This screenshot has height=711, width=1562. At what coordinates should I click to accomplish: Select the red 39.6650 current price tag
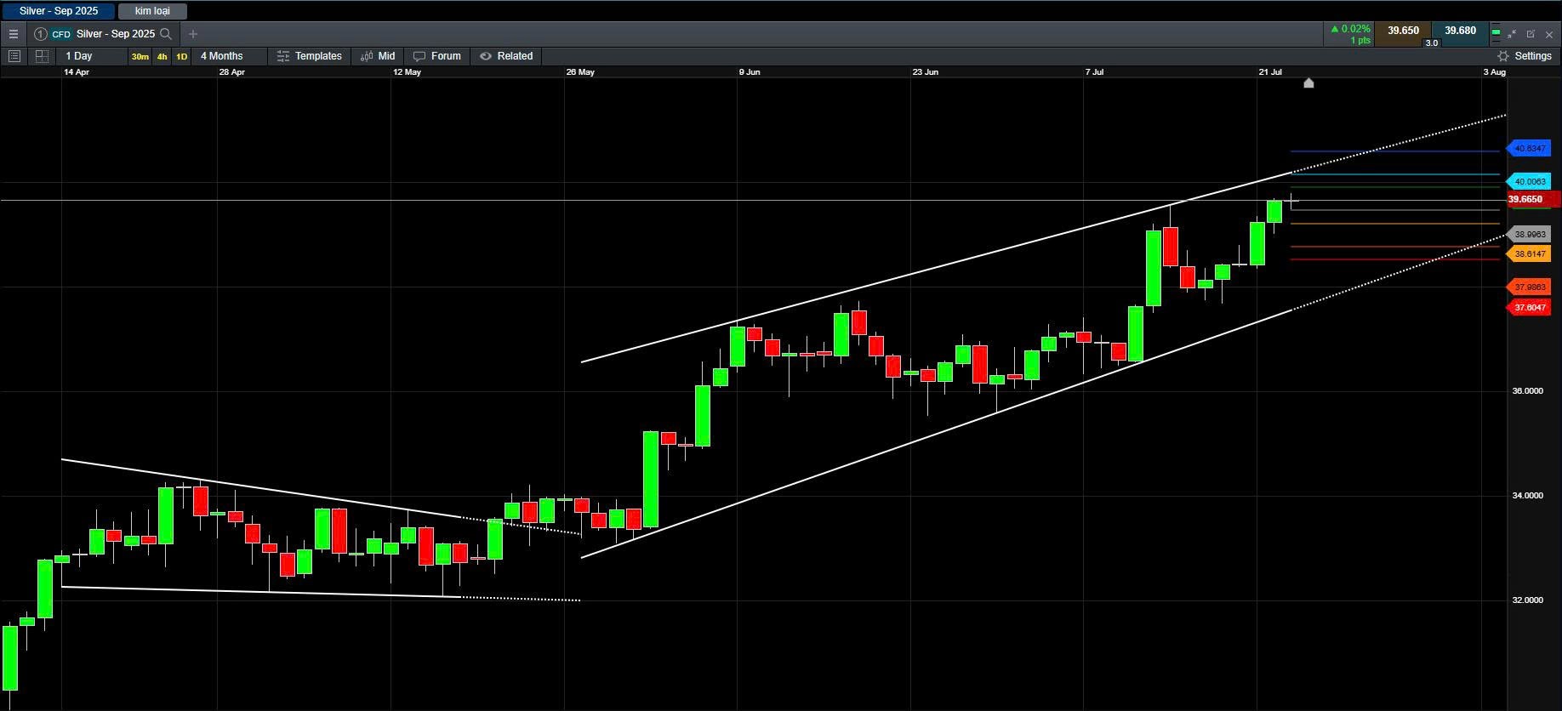(1532, 200)
